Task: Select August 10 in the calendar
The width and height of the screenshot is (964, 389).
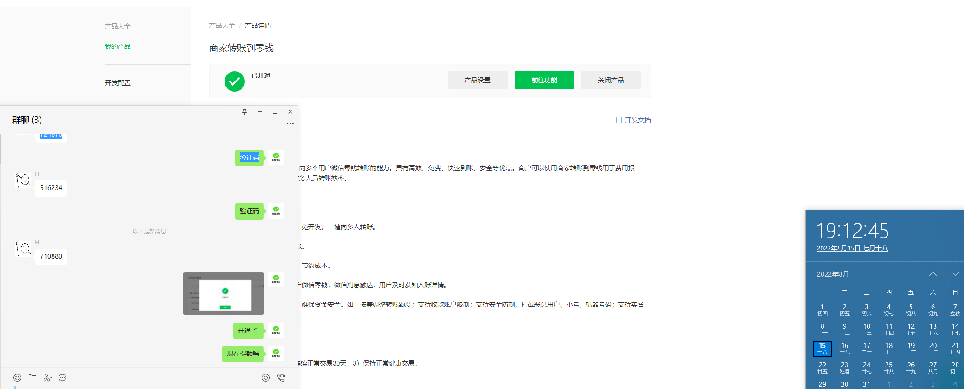Action: click(866, 329)
